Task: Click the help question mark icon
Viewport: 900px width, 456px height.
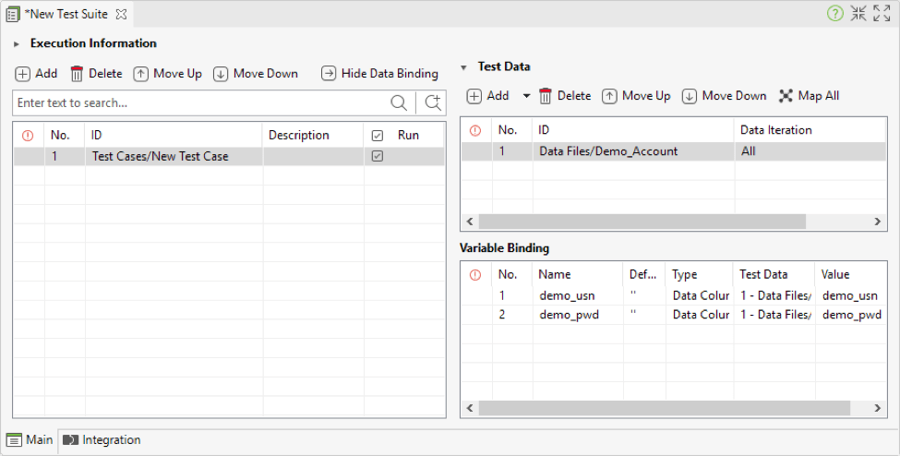Action: [x=835, y=13]
